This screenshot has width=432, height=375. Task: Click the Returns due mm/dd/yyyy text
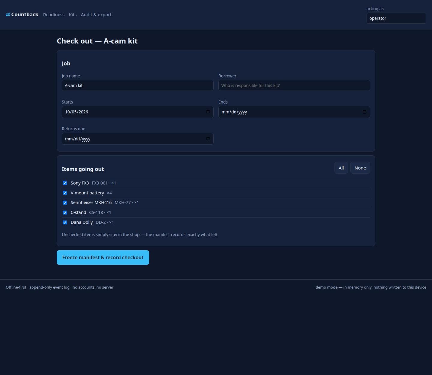point(78,139)
